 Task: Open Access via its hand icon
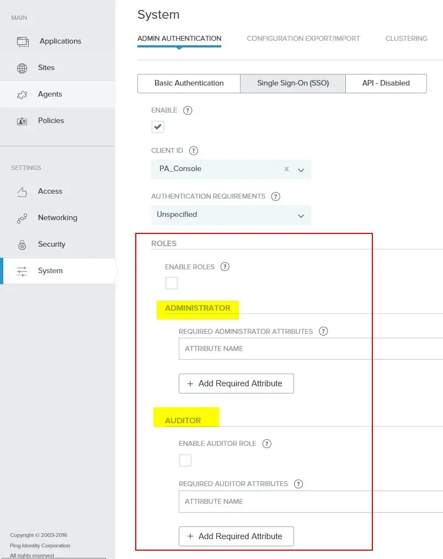click(x=22, y=191)
